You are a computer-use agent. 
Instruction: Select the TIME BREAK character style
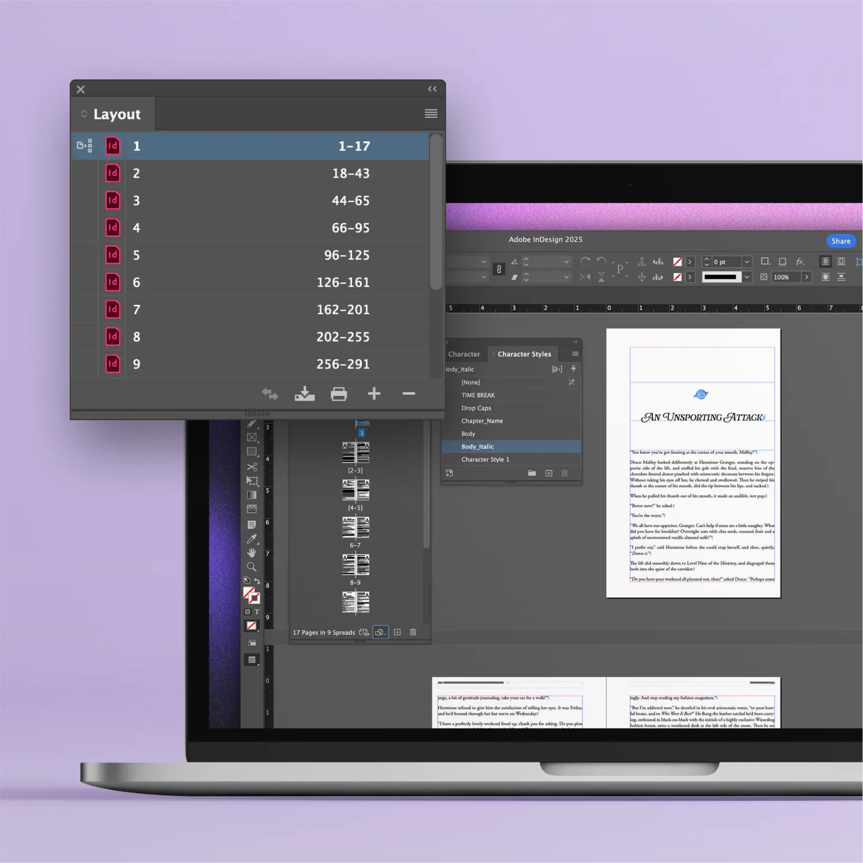click(x=478, y=395)
